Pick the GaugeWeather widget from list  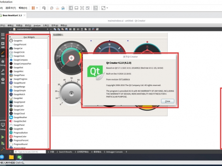pos(21,117)
